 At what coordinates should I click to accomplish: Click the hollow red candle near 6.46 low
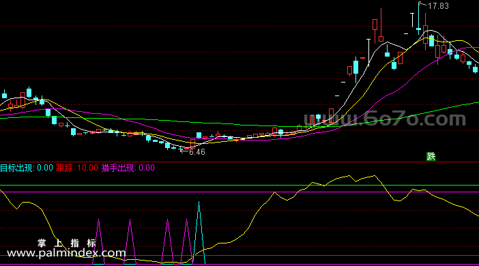(x=193, y=143)
